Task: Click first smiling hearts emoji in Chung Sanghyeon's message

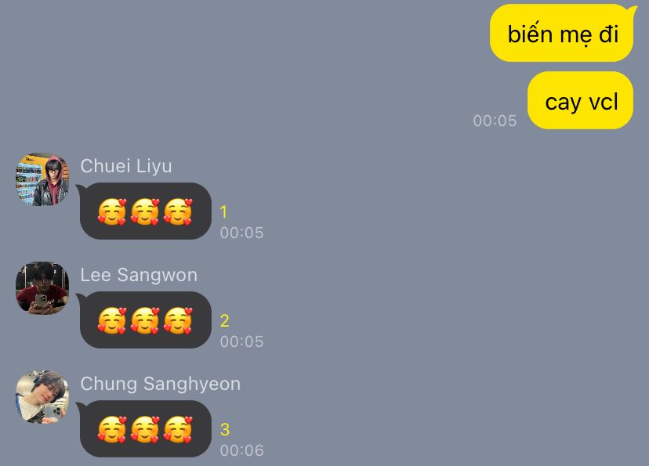Action: 112,429
